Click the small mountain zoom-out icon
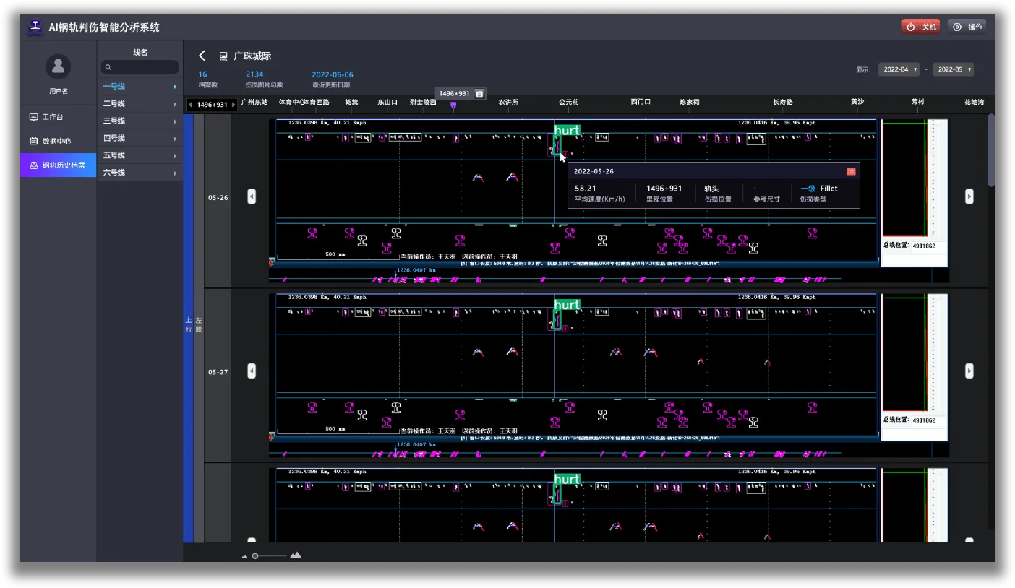The image size is (1015, 588). [244, 556]
